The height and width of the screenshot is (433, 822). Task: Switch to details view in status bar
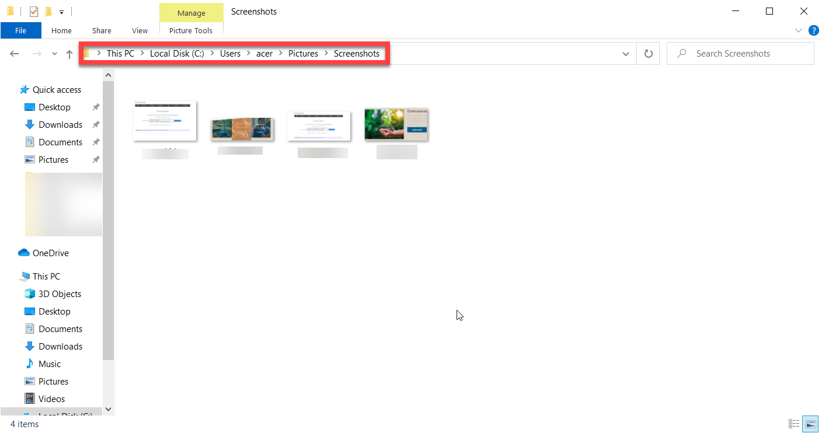coord(794,424)
